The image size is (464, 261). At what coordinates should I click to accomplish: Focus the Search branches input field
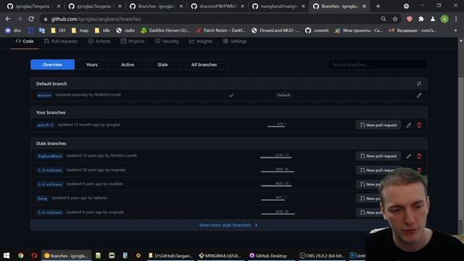tap(378, 65)
